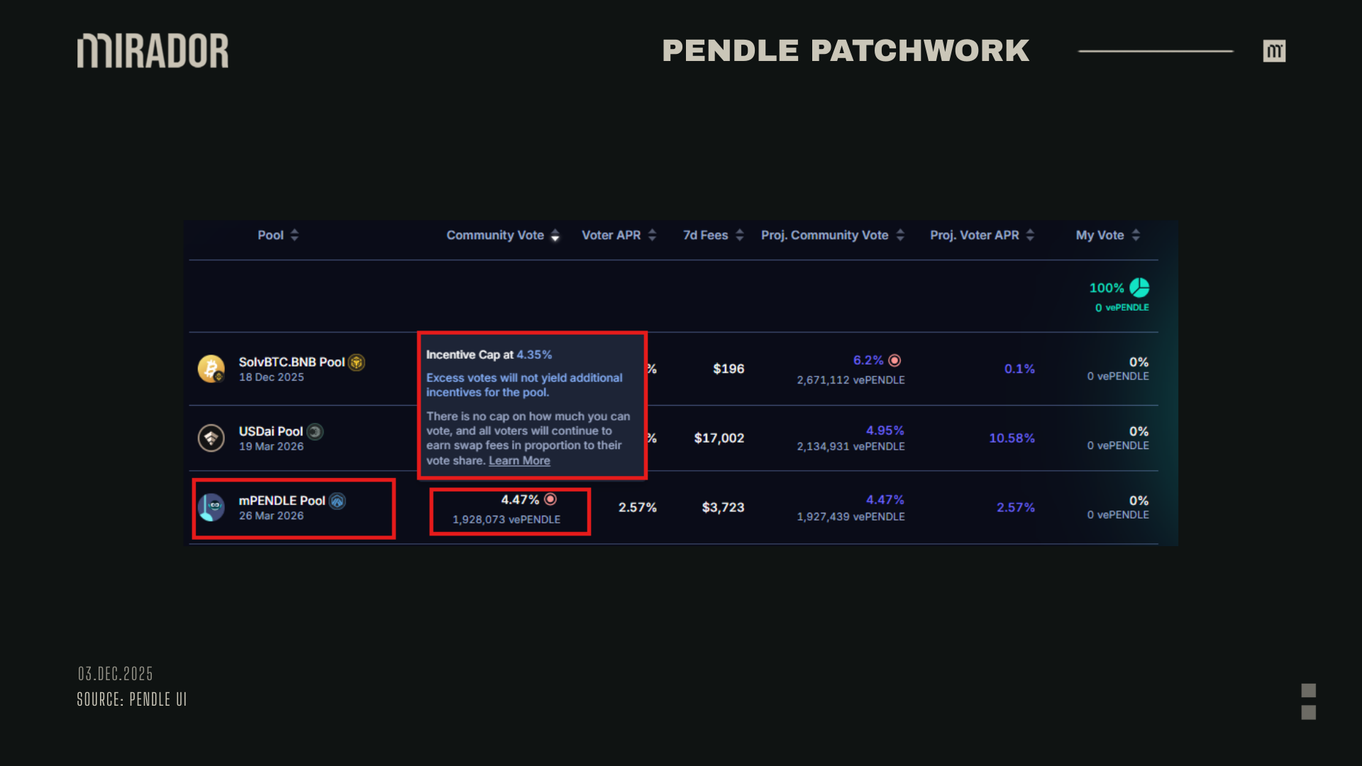The height and width of the screenshot is (766, 1362).
Task: Click the pie chart icon beside 100%
Action: coord(1139,287)
